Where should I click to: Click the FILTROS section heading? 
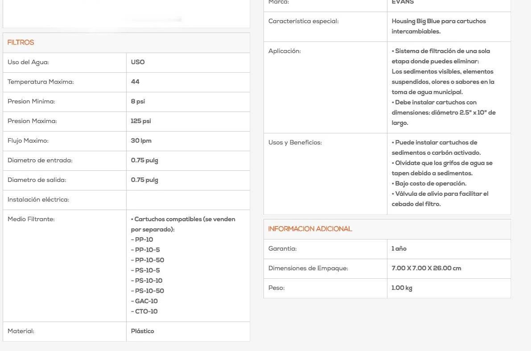(x=21, y=42)
